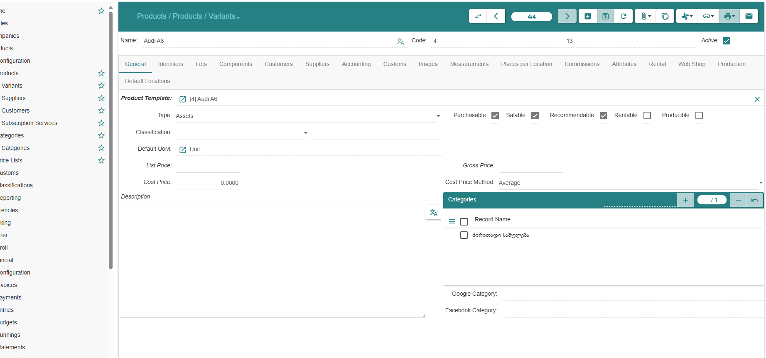This screenshot has height=358, width=766.
Task: Toggle the Rentable checkbox
Action: (647, 115)
